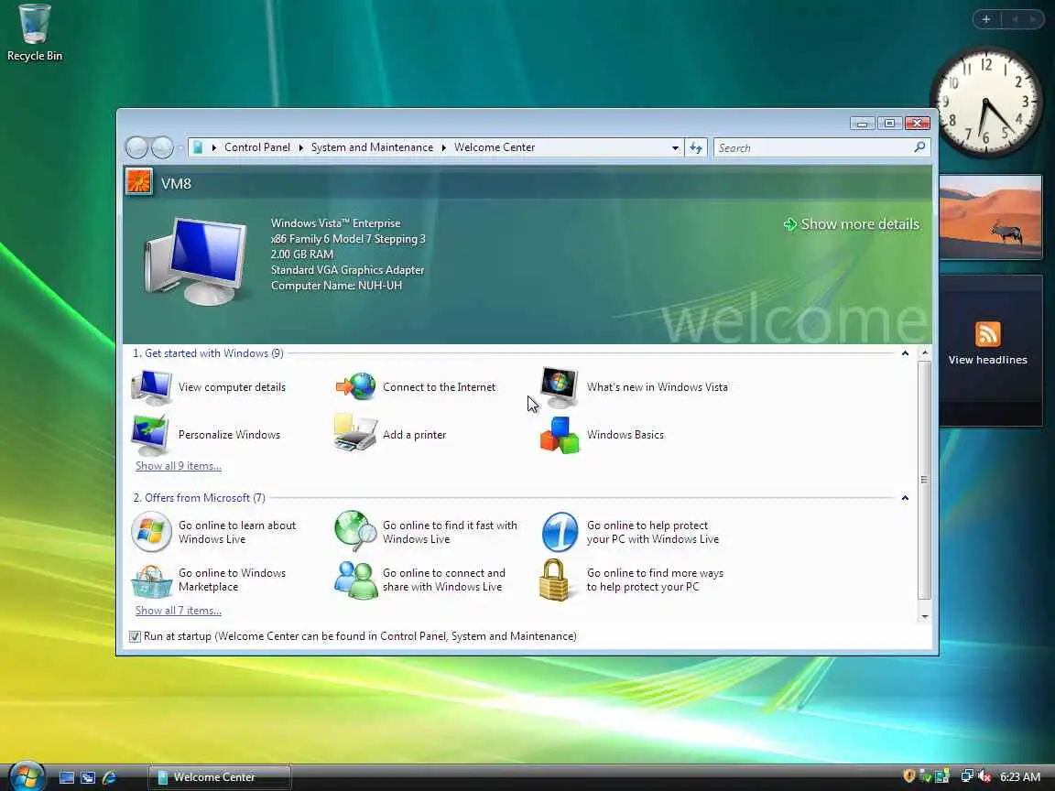Click the scrollbar down arrow in Welcome Center
1055x791 pixels.
pyautogui.click(x=924, y=616)
